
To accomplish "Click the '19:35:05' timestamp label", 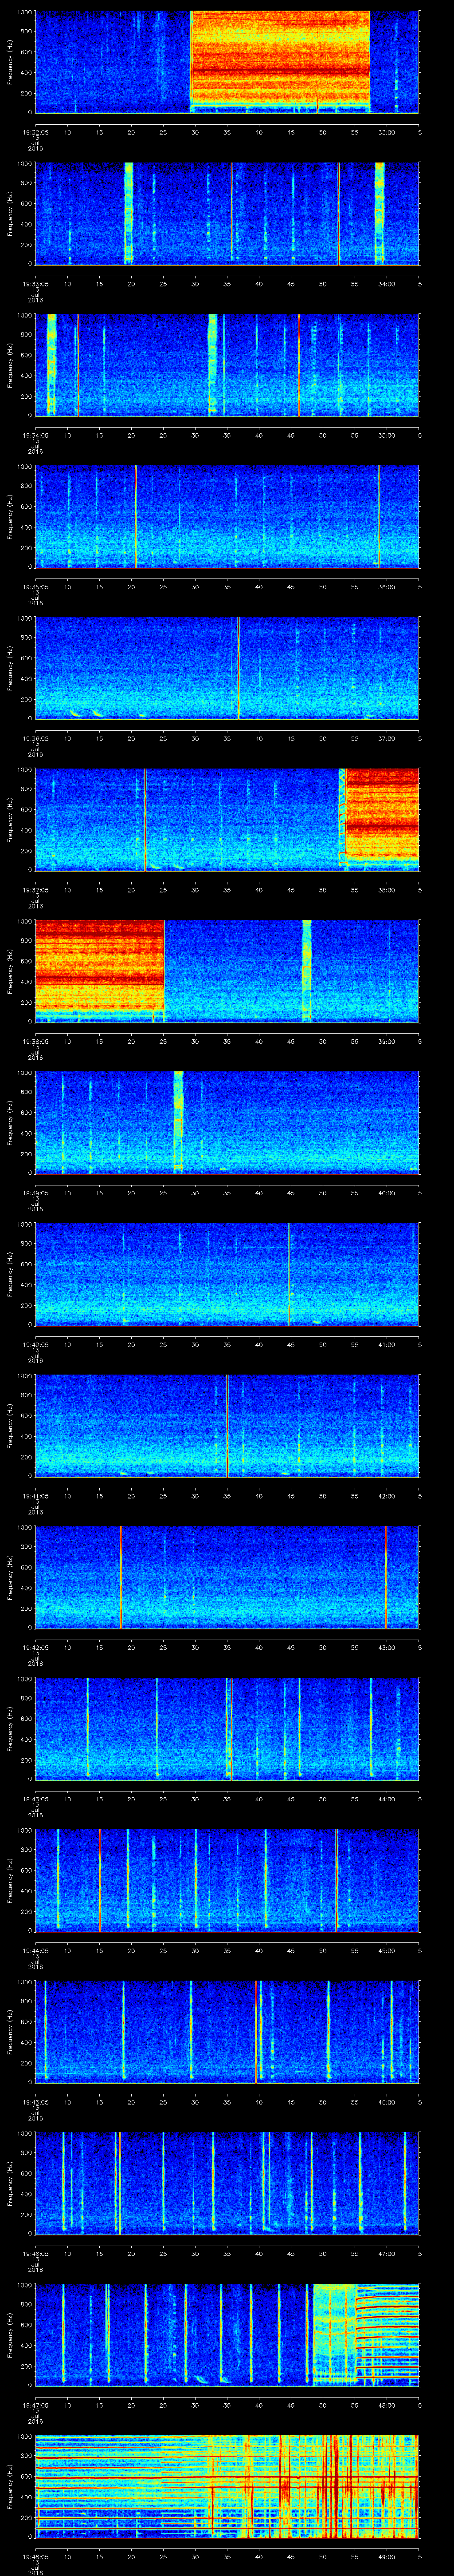I will tap(35, 586).
